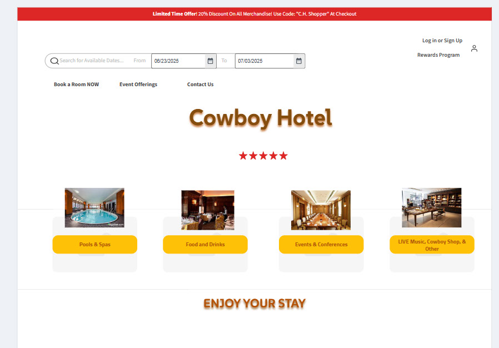This screenshot has height=348, width=499.
Task: Click the search magnifier icon
Action: pyautogui.click(x=54, y=61)
